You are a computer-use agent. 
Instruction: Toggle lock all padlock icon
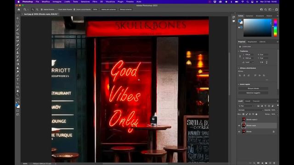coord(256,114)
